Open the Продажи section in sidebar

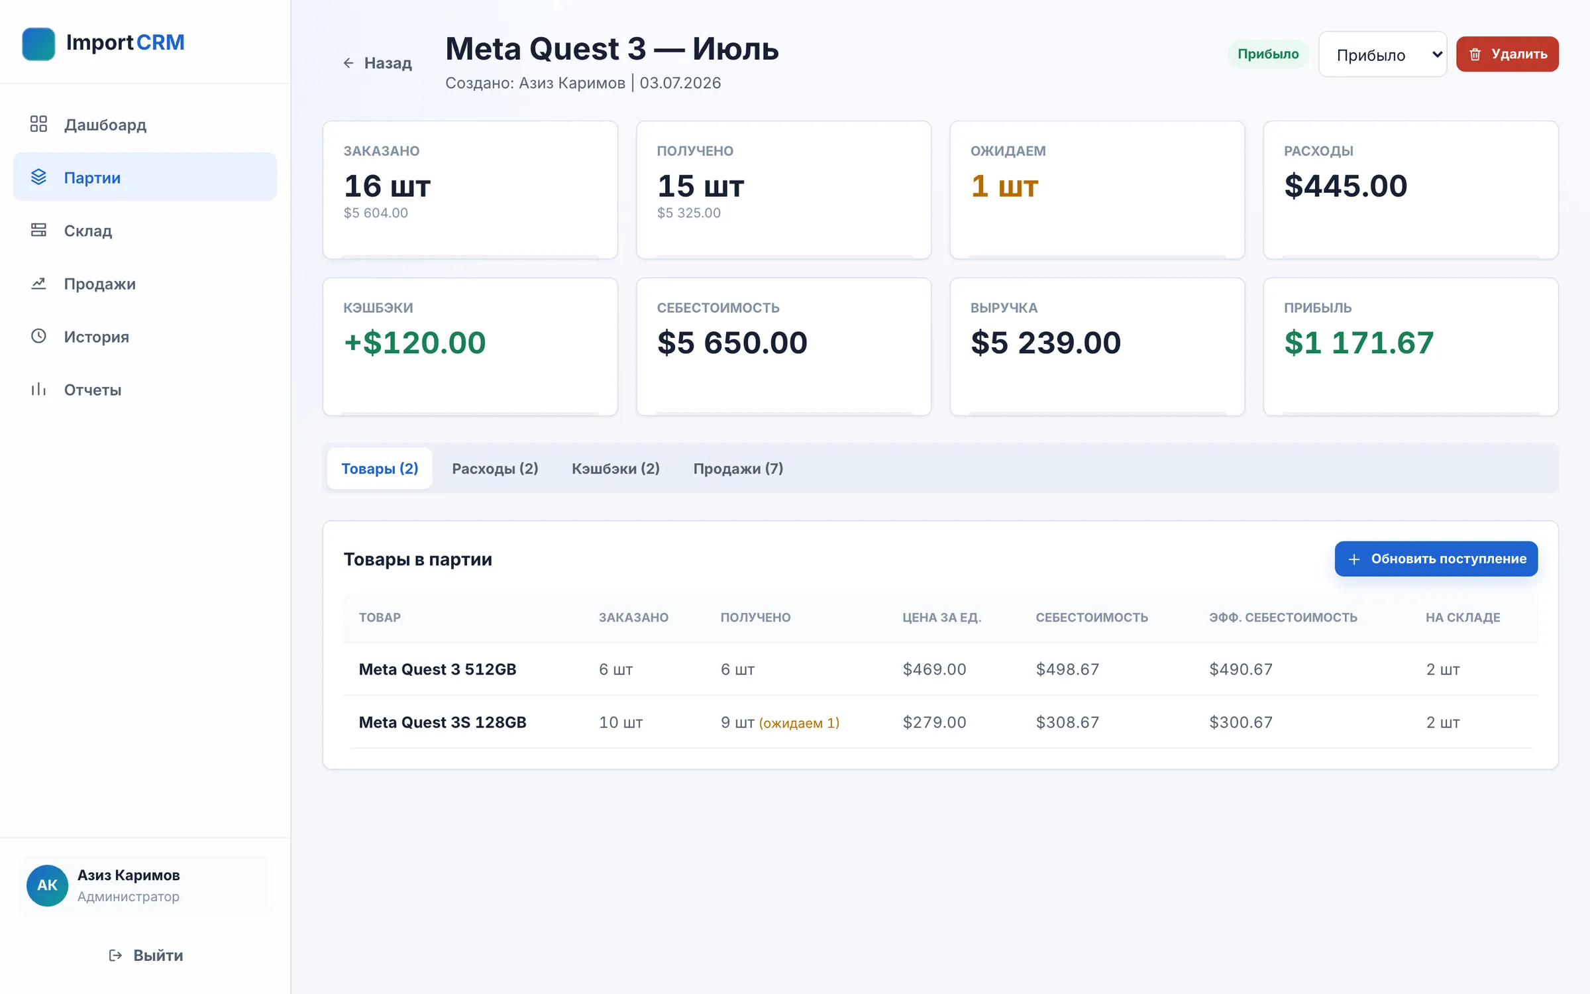[x=145, y=283]
